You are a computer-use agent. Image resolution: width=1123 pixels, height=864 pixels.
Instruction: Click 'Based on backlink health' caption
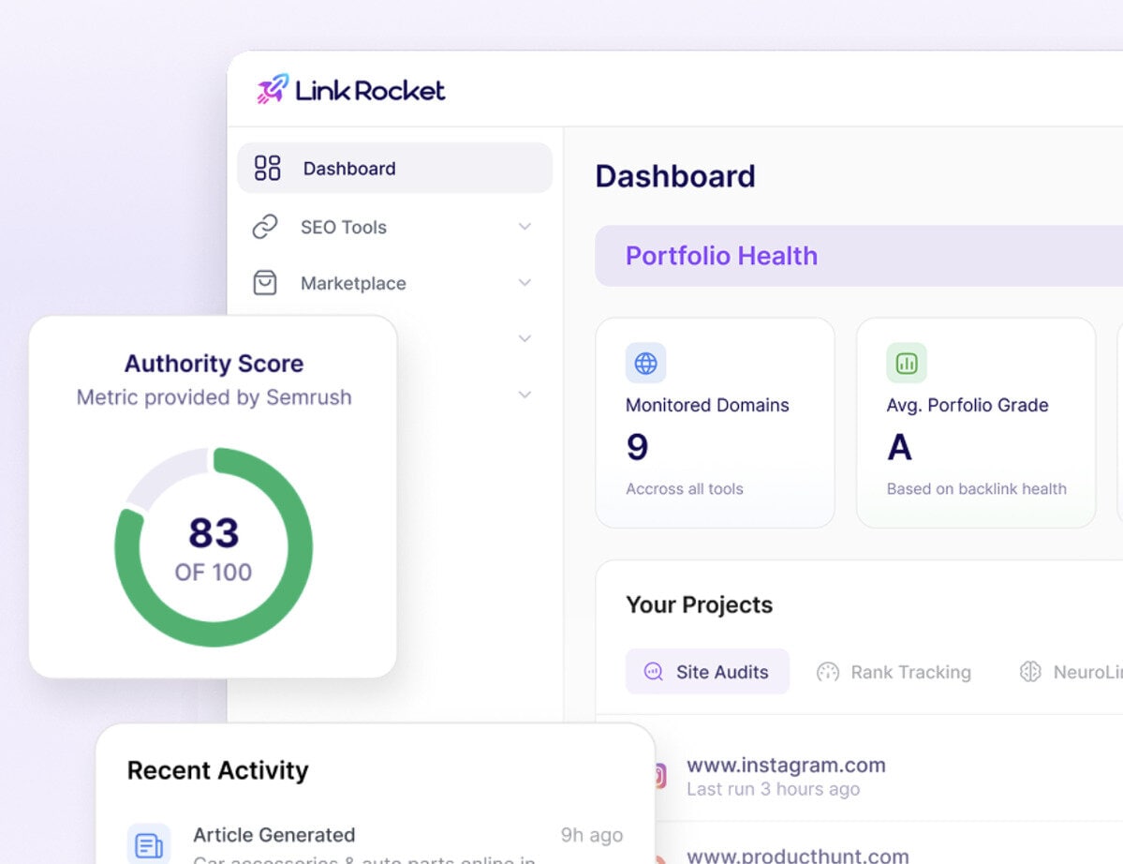coord(976,488)
